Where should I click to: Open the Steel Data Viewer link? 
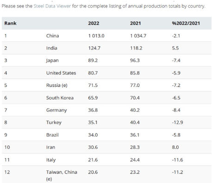coord(52,6)
